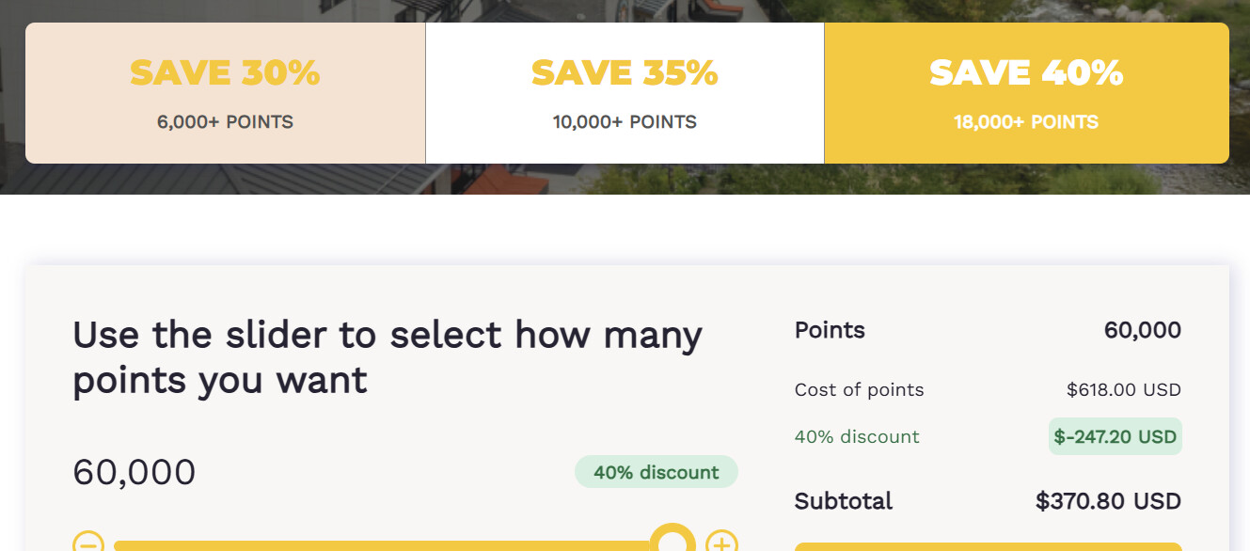Click the $618.00 USD cost value
Screen dimensions: 1250x551
1123,389
